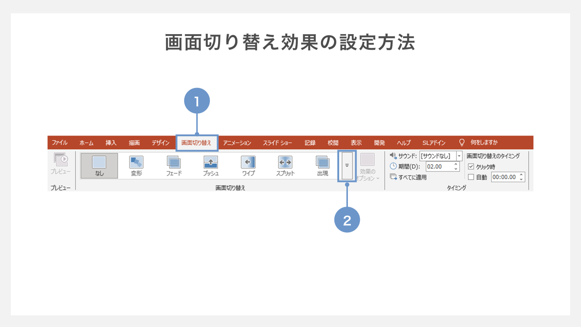
Task: Switch to the ホーム tab
Action: pyautogui.click(x=86, y=143)
